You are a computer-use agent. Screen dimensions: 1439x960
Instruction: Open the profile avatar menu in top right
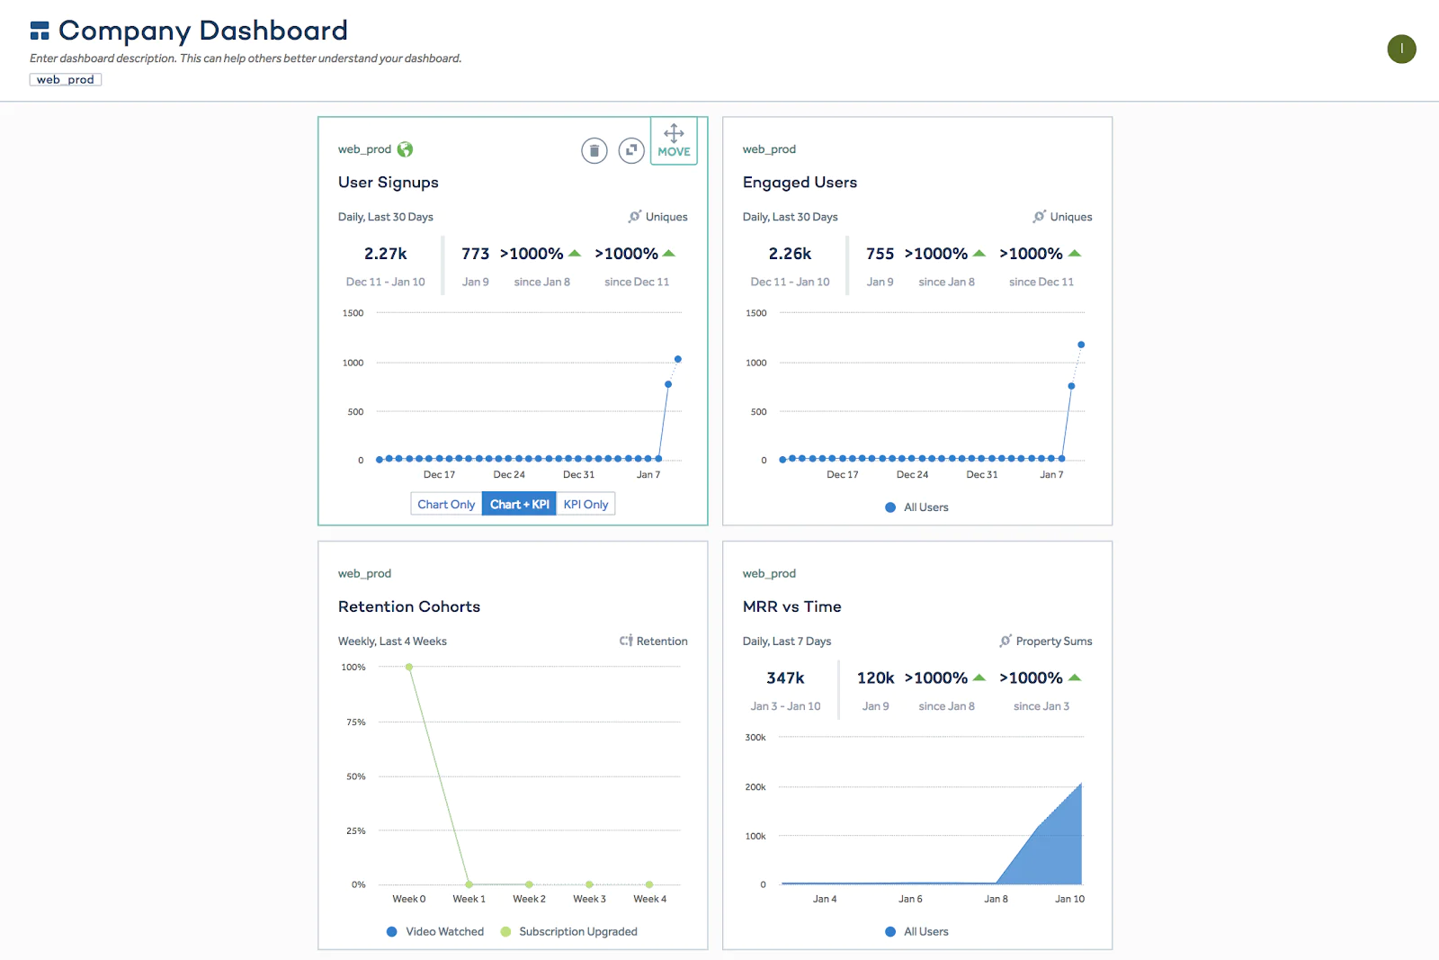pyautogui.click(x=1400, y=49)
